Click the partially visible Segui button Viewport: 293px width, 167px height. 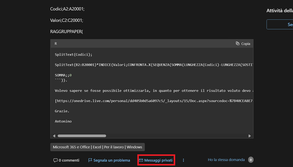[x=280, y=24]
